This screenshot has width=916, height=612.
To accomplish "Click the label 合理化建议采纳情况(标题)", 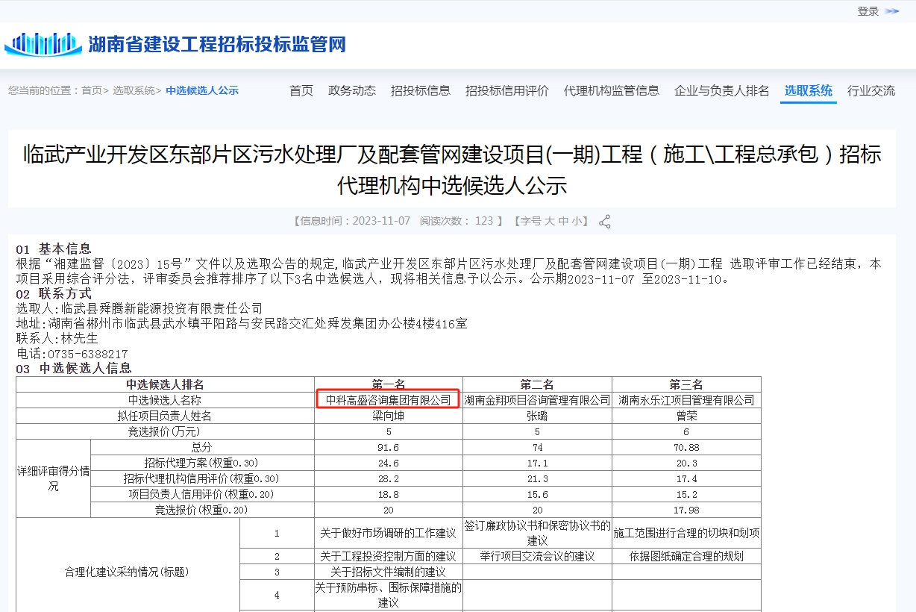I will click(x=125, y=572).
